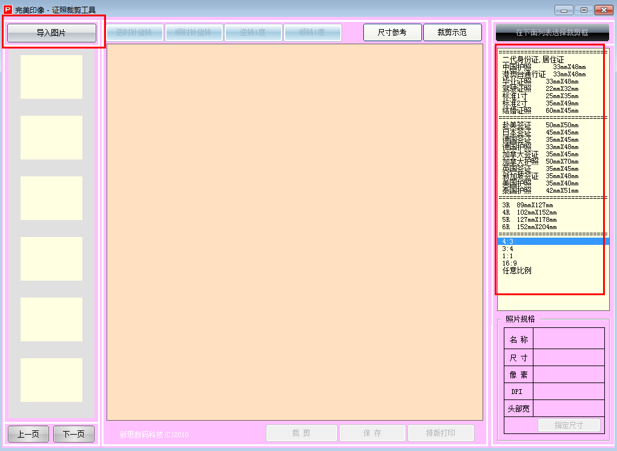Select 毕业证照 33mmX48mm entry
617x451 pixels.
[553, 82]
